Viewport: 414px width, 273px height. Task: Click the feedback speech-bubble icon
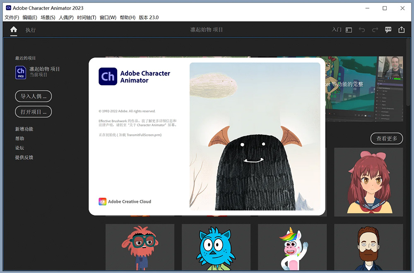388,29
